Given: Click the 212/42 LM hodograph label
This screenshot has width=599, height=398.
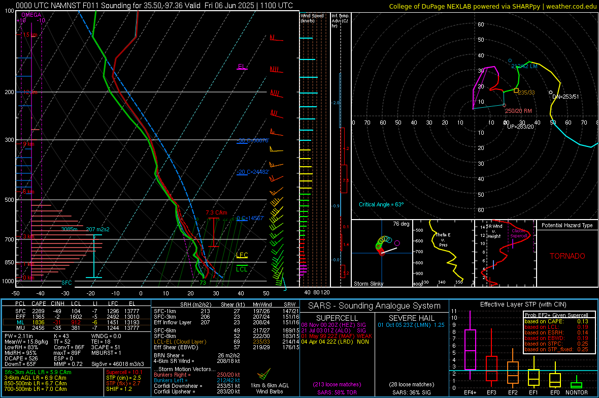Looking at the screenshot, I should 524,66.
